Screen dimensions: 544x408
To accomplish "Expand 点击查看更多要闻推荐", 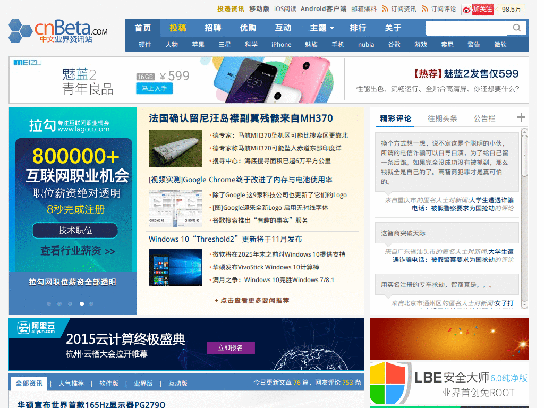I will coord(251,301).
